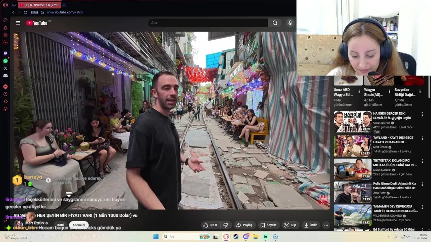431x242 pixels.
Task: Open File Explorer from the taskbar
Action: pyautogui.click(x=256, y=237)
